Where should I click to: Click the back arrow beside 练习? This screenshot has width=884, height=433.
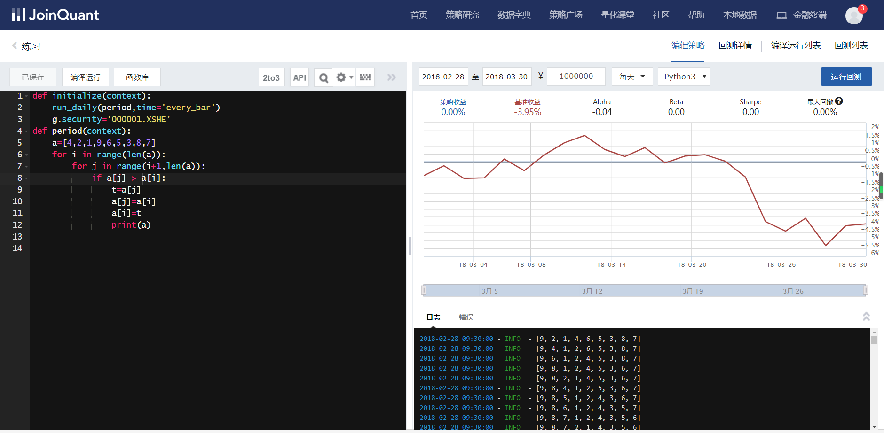point(15,46)
